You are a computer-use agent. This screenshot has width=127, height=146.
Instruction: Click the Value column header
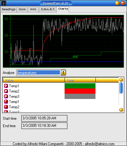(x=34, y=80)
